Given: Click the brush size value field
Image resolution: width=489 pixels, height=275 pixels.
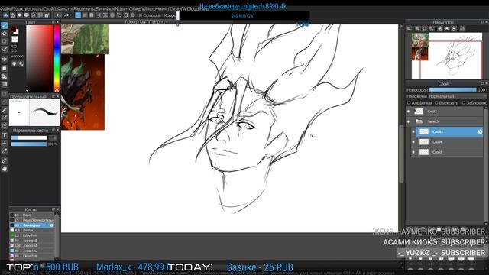Looking at the screenshot, I should [53, 137].
